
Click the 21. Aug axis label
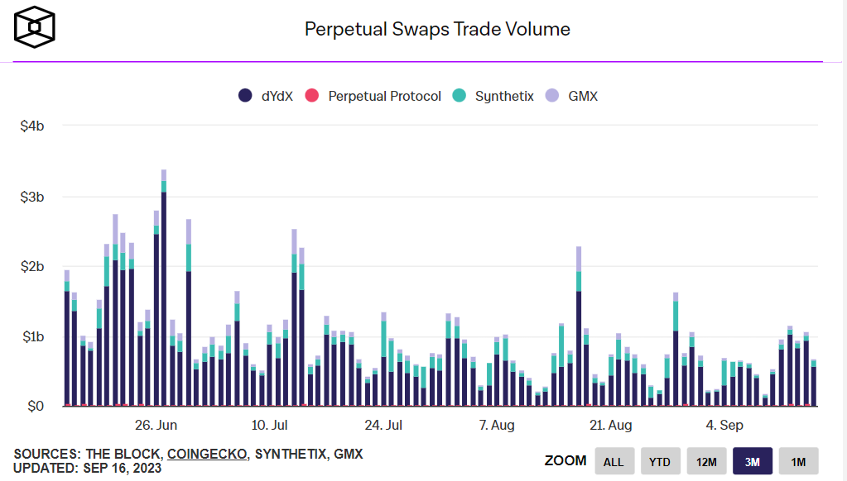pyautogui.click(x=609, y=425)
